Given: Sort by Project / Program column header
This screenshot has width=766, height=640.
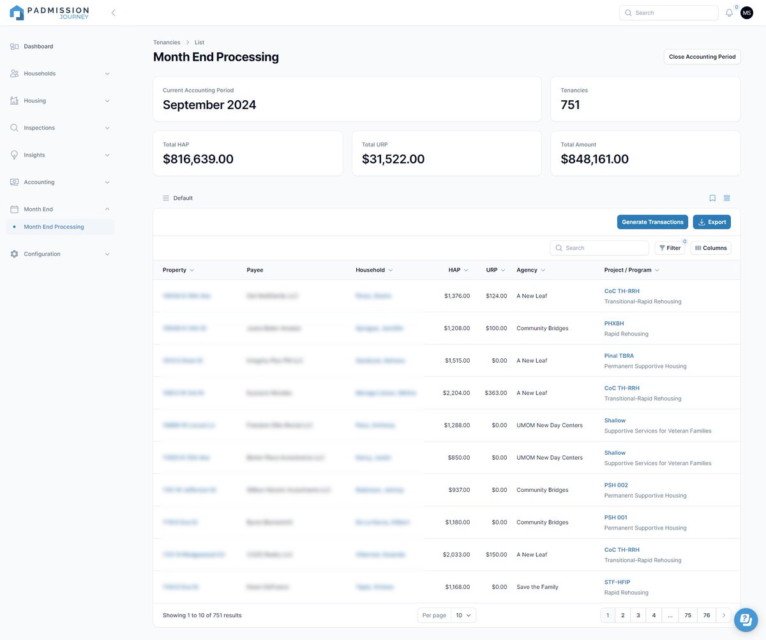Looking at the screenshot, I should click(632, 270).
